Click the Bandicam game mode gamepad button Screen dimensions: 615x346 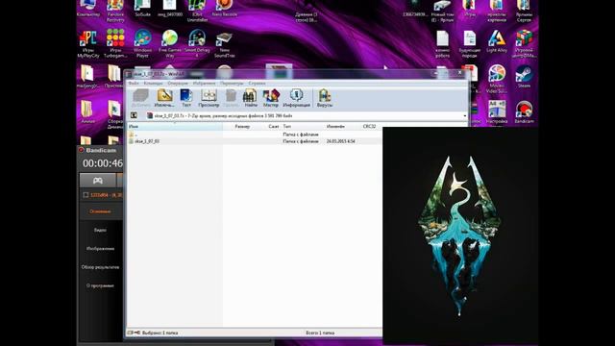[98, 180]
